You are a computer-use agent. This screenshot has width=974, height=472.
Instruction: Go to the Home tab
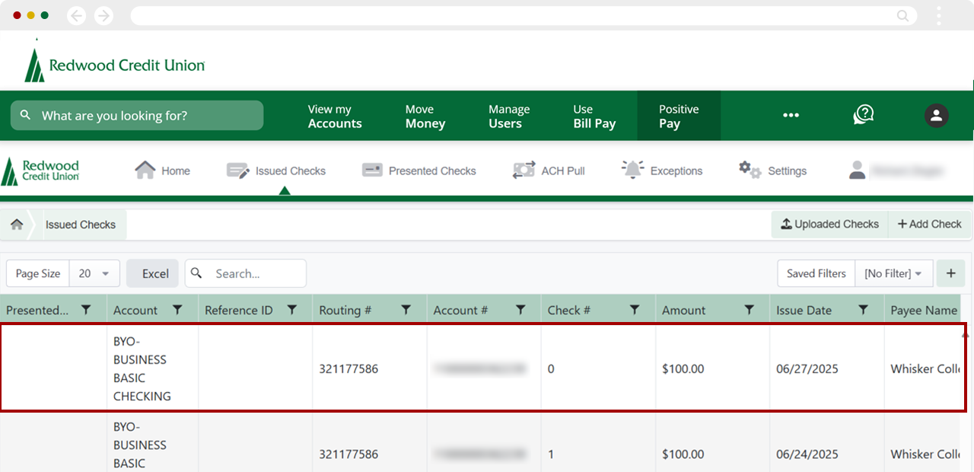[x=162, y=171]
